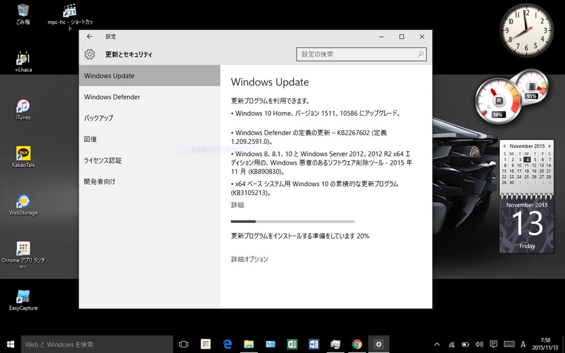Open File Explorer from the taskbar
565x353 pixels.
pos(249,344)
